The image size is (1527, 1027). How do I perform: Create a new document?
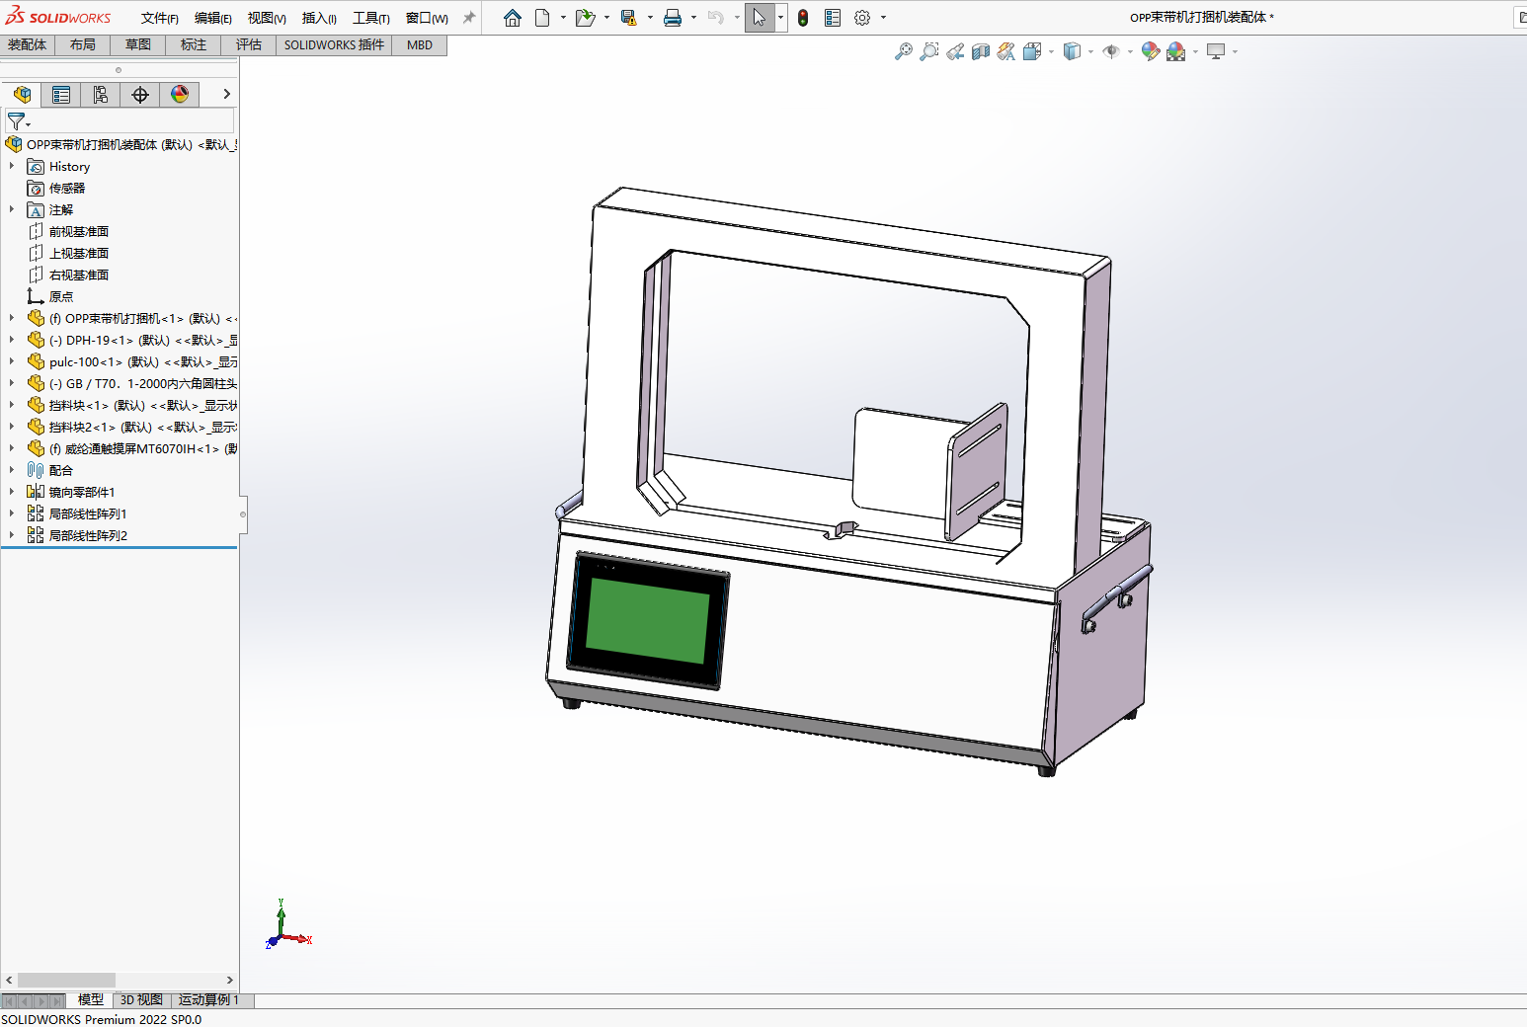[542, 18]
